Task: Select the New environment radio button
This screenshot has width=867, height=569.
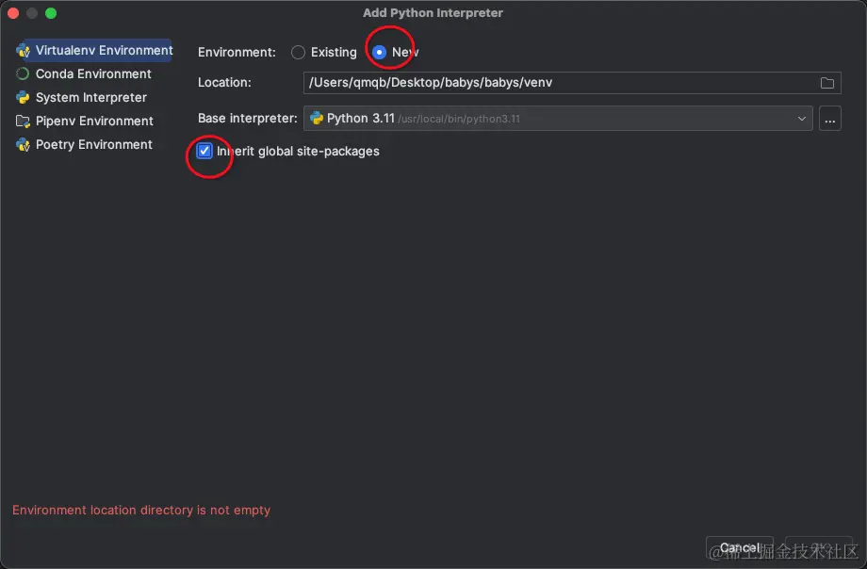Action: click(x=379, y=53)
